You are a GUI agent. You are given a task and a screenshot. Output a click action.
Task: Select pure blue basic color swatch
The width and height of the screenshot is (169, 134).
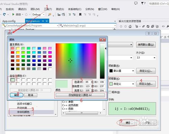[x=34, y=61]
